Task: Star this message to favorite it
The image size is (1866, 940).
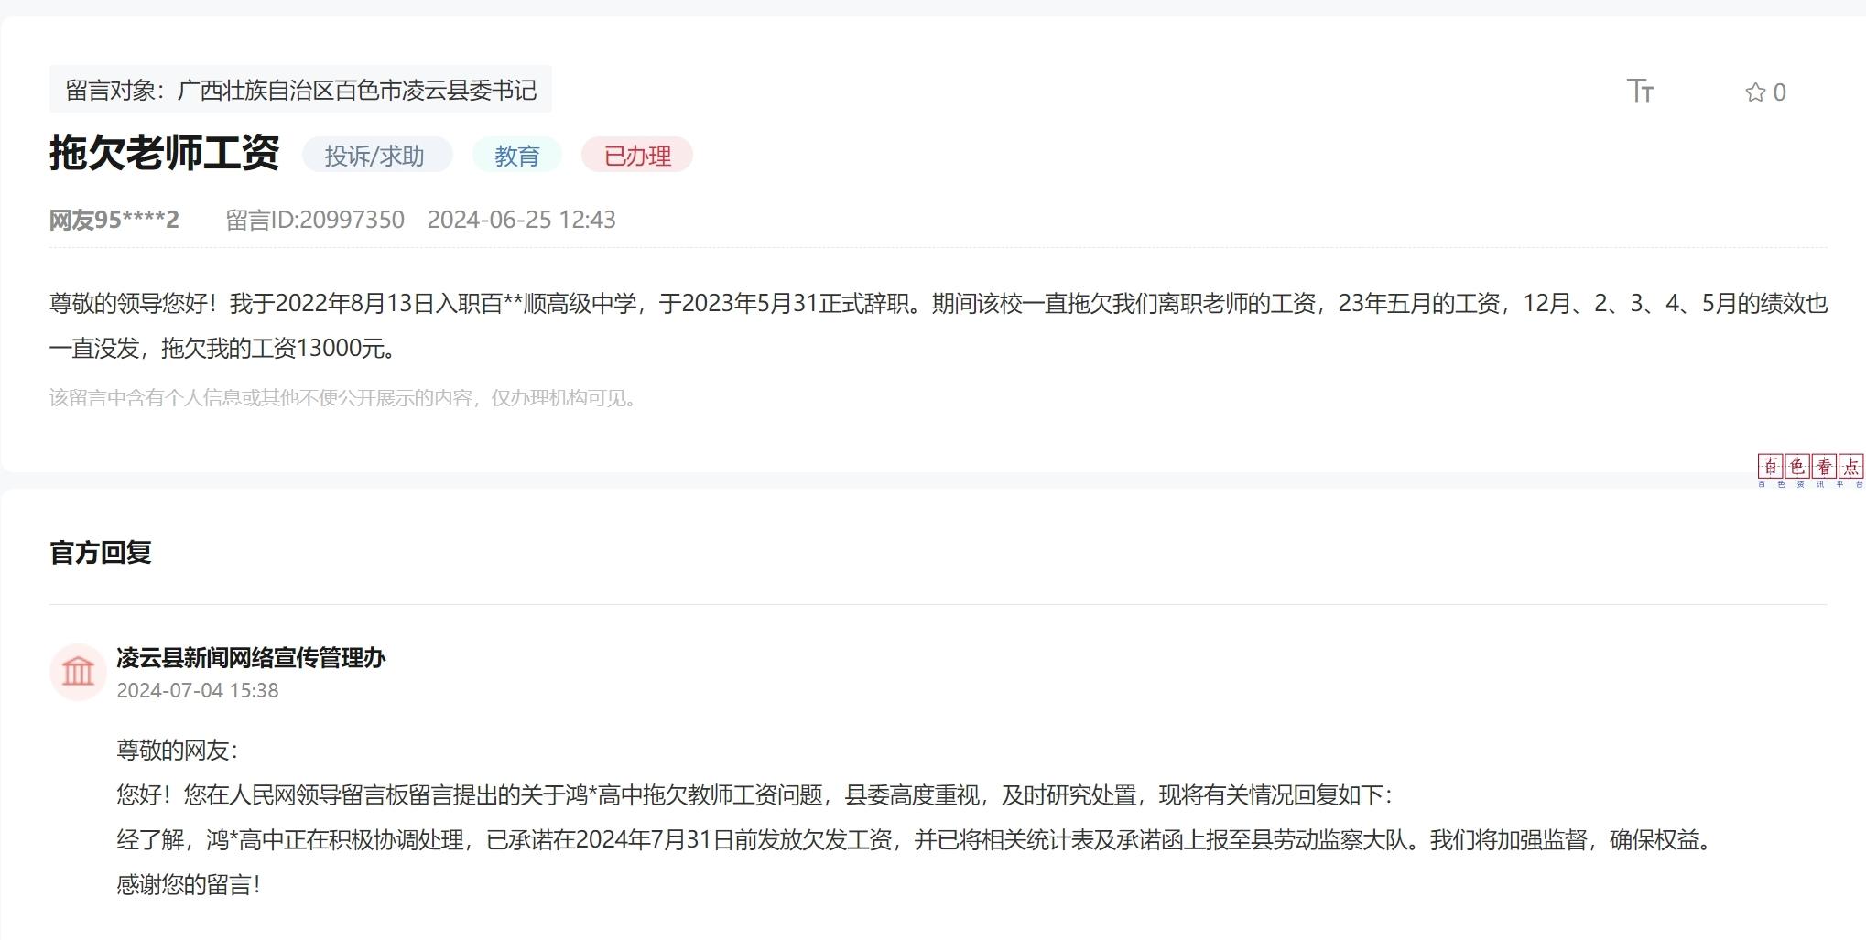Action: pos(1754,92)
